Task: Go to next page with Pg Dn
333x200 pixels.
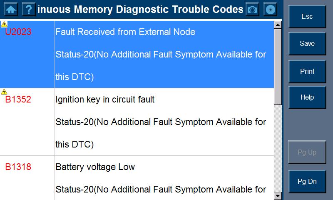Action: click(x=307, y=181)
